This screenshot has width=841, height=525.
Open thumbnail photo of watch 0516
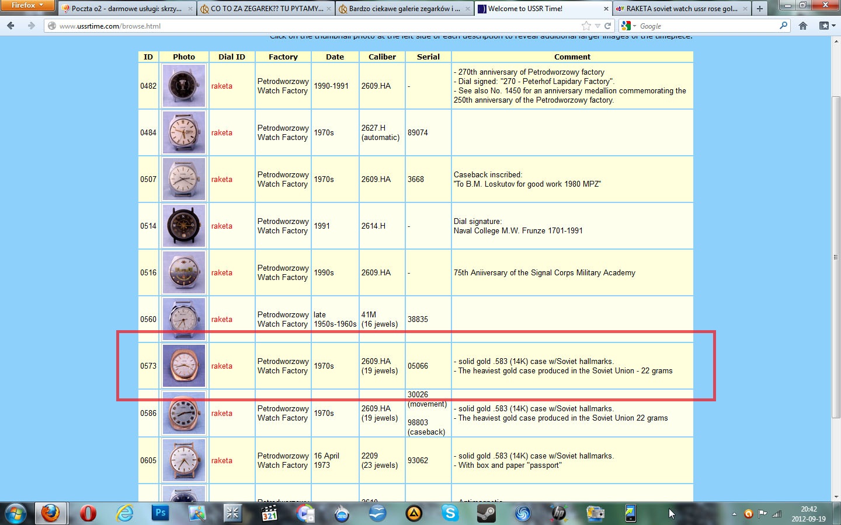tap(184, 272)
